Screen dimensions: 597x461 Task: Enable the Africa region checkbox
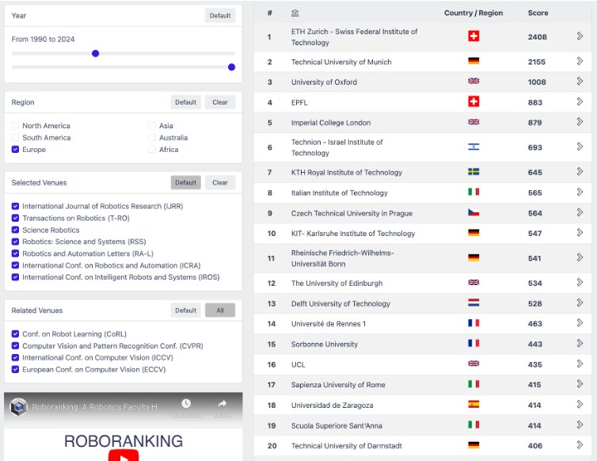coord(152,150)
